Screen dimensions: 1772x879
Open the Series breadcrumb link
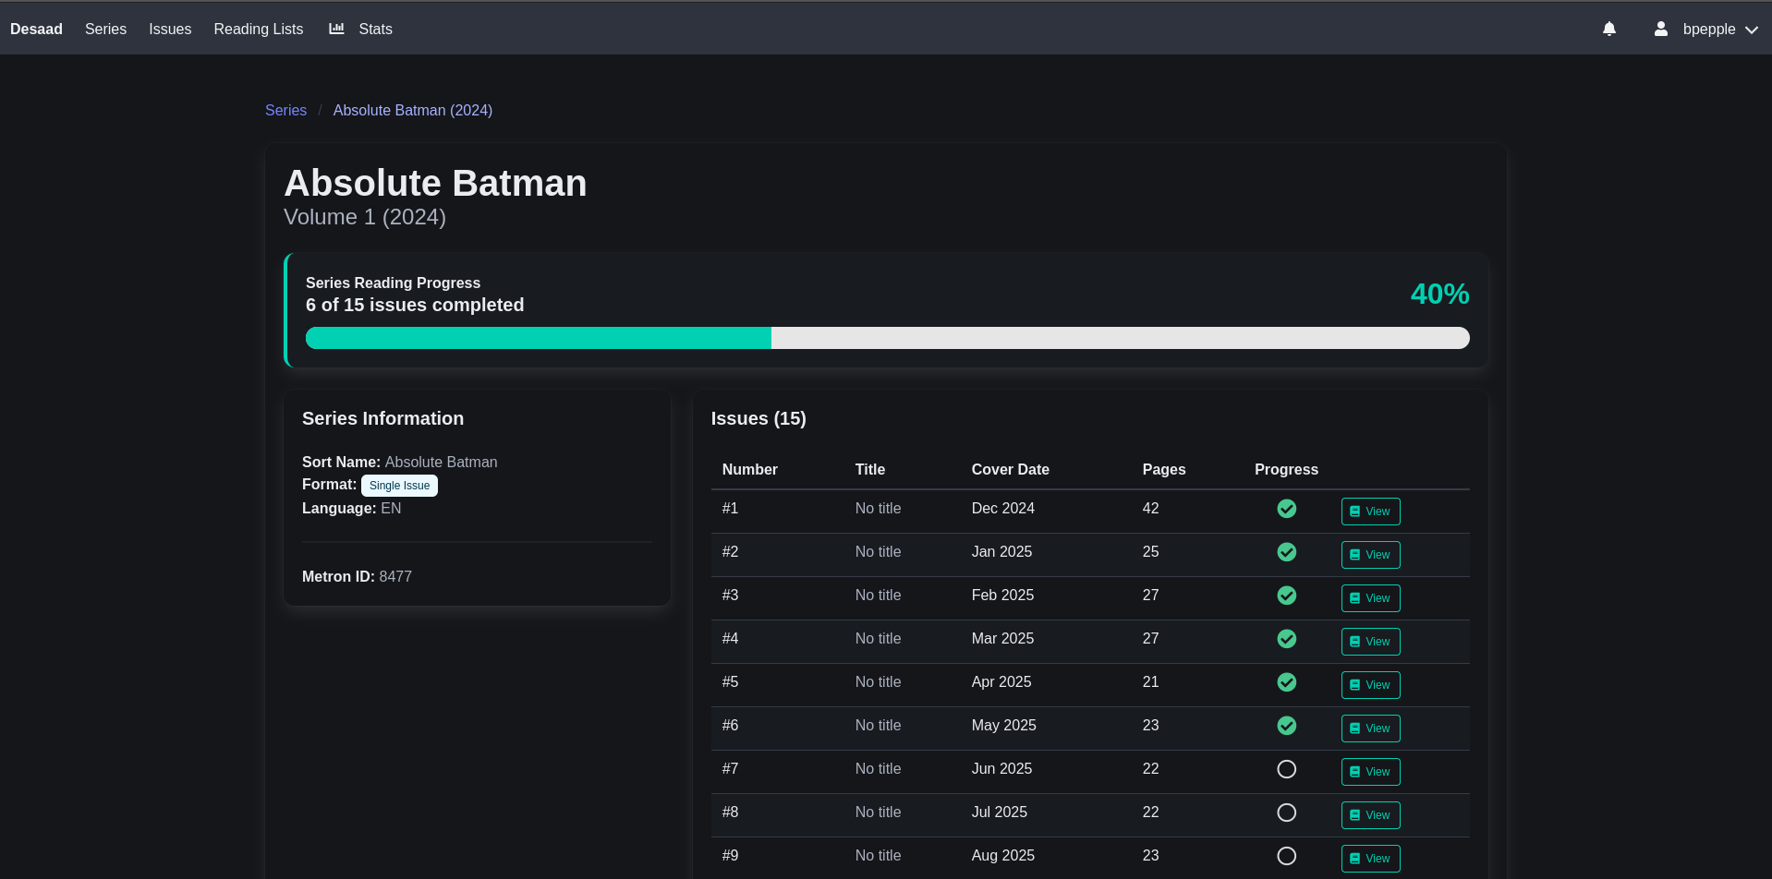285,110
